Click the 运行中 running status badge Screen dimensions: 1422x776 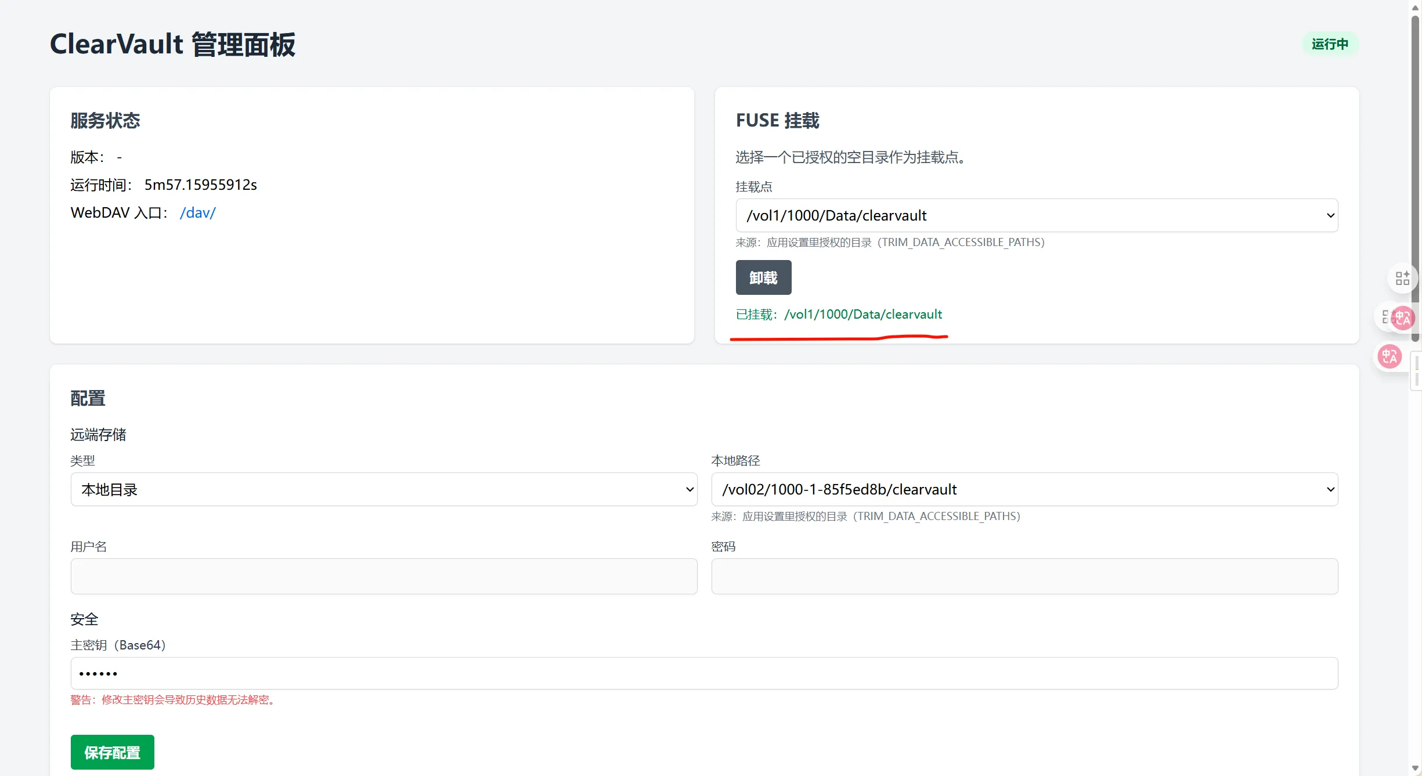1330,44
